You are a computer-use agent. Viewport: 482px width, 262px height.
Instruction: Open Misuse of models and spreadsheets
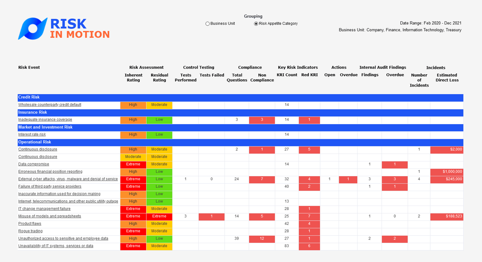[x=49, y=216]
